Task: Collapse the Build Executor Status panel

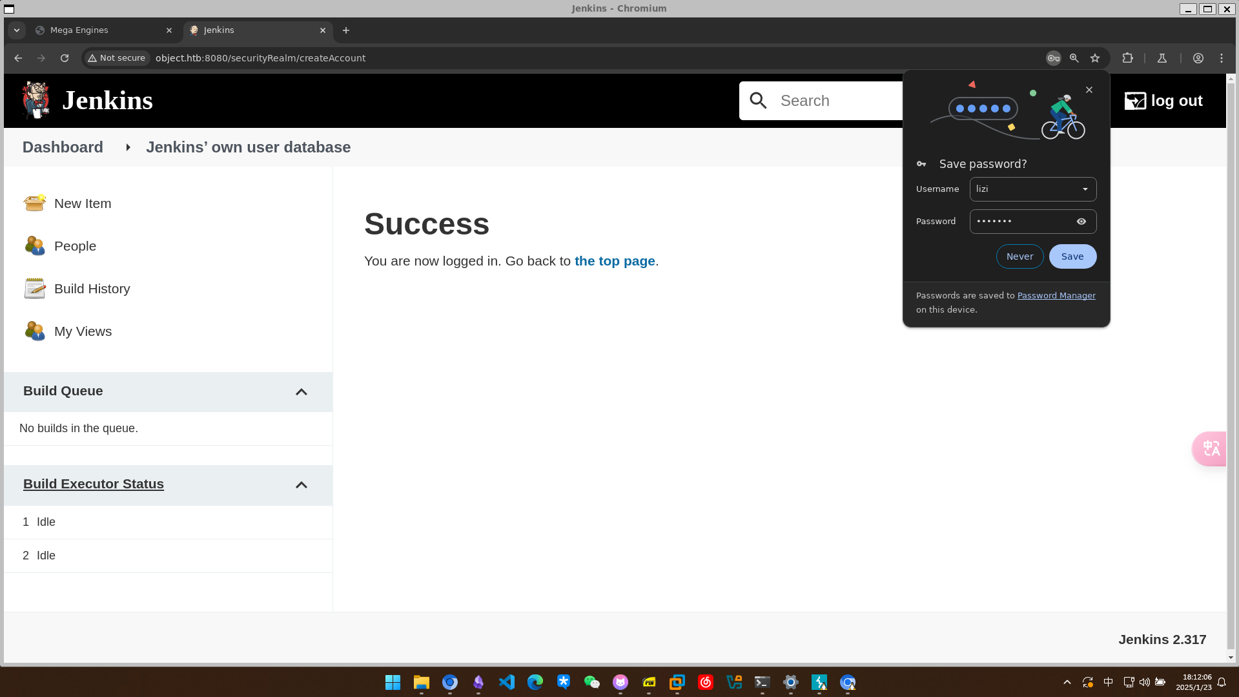Action: click(301, 484)
